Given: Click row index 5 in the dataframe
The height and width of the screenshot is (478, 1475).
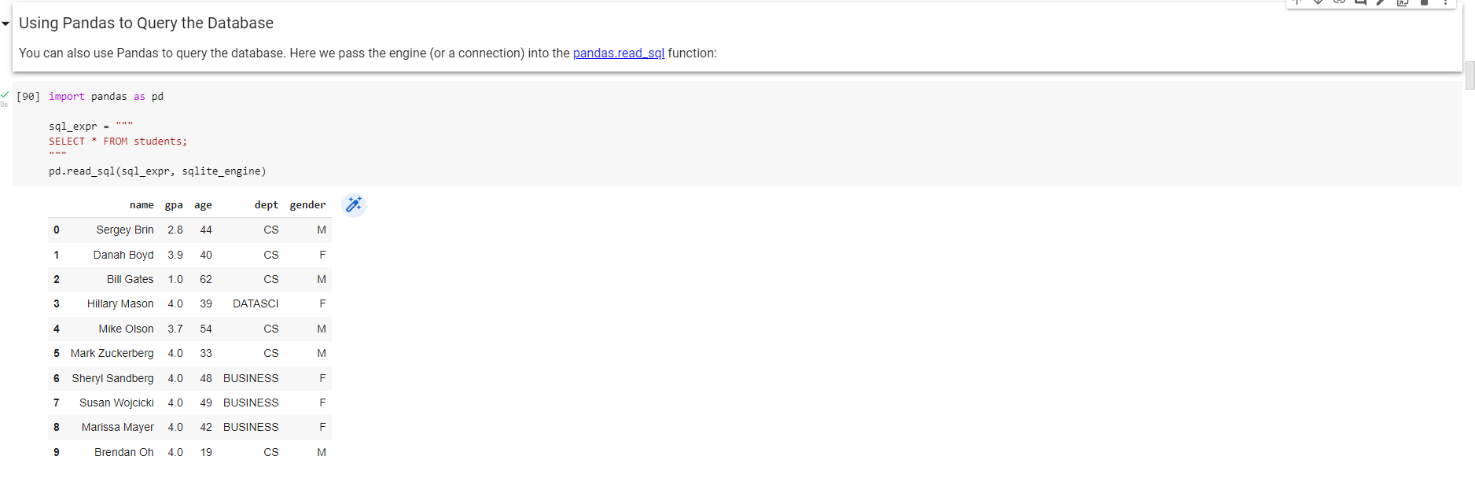Looking at the screenshot, I should (x=57, y=353).
